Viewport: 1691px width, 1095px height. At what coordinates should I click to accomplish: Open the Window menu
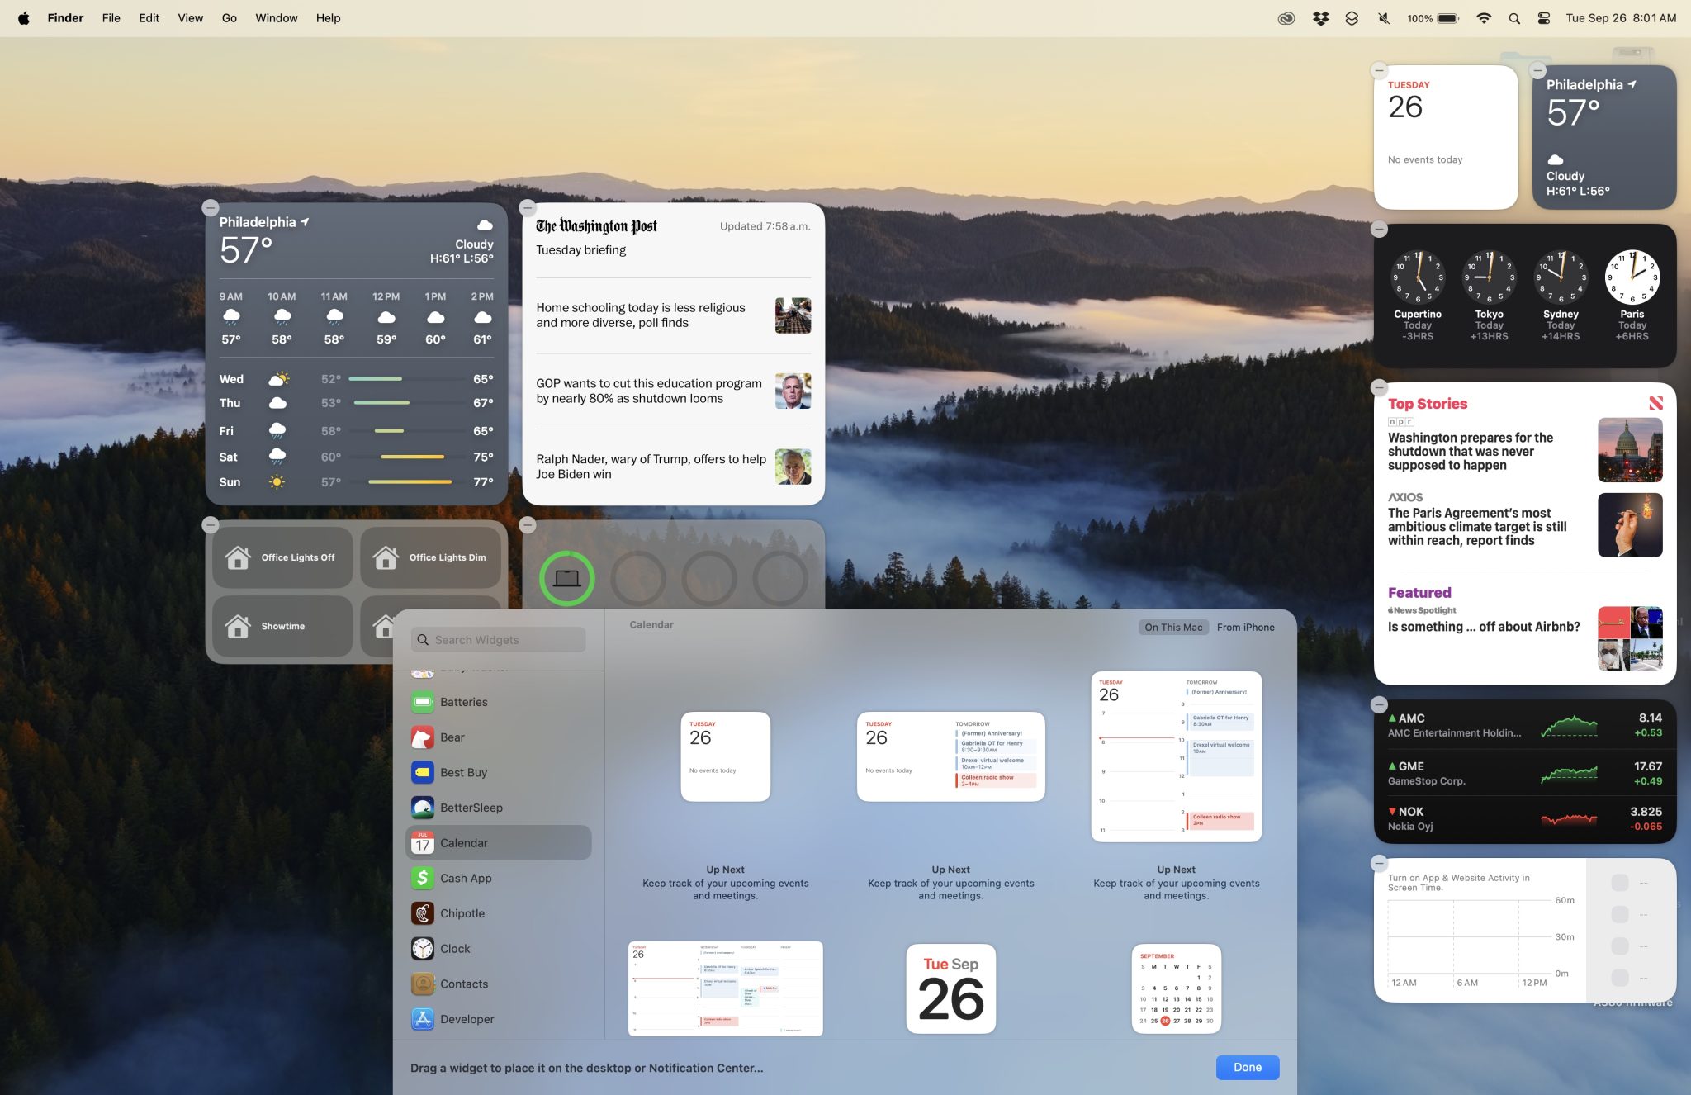(276, 17)
